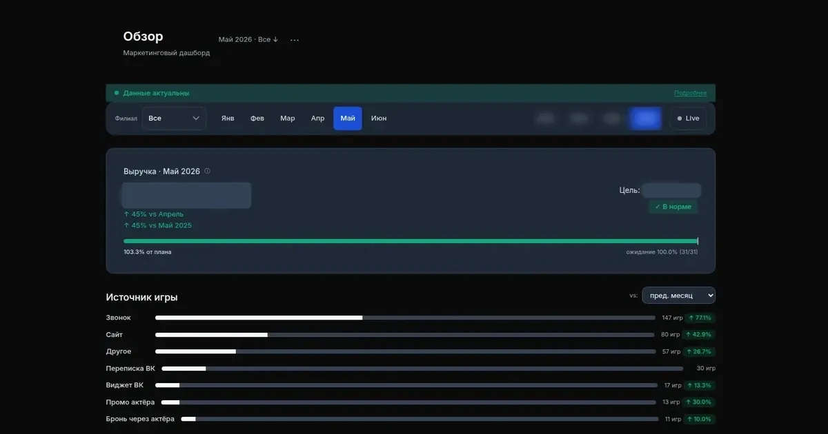
Task: Click the 103.3% от плана label
Action: point(148,252)
